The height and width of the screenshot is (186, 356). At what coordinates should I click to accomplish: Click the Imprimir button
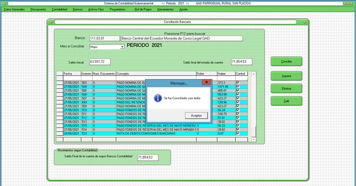286,76
